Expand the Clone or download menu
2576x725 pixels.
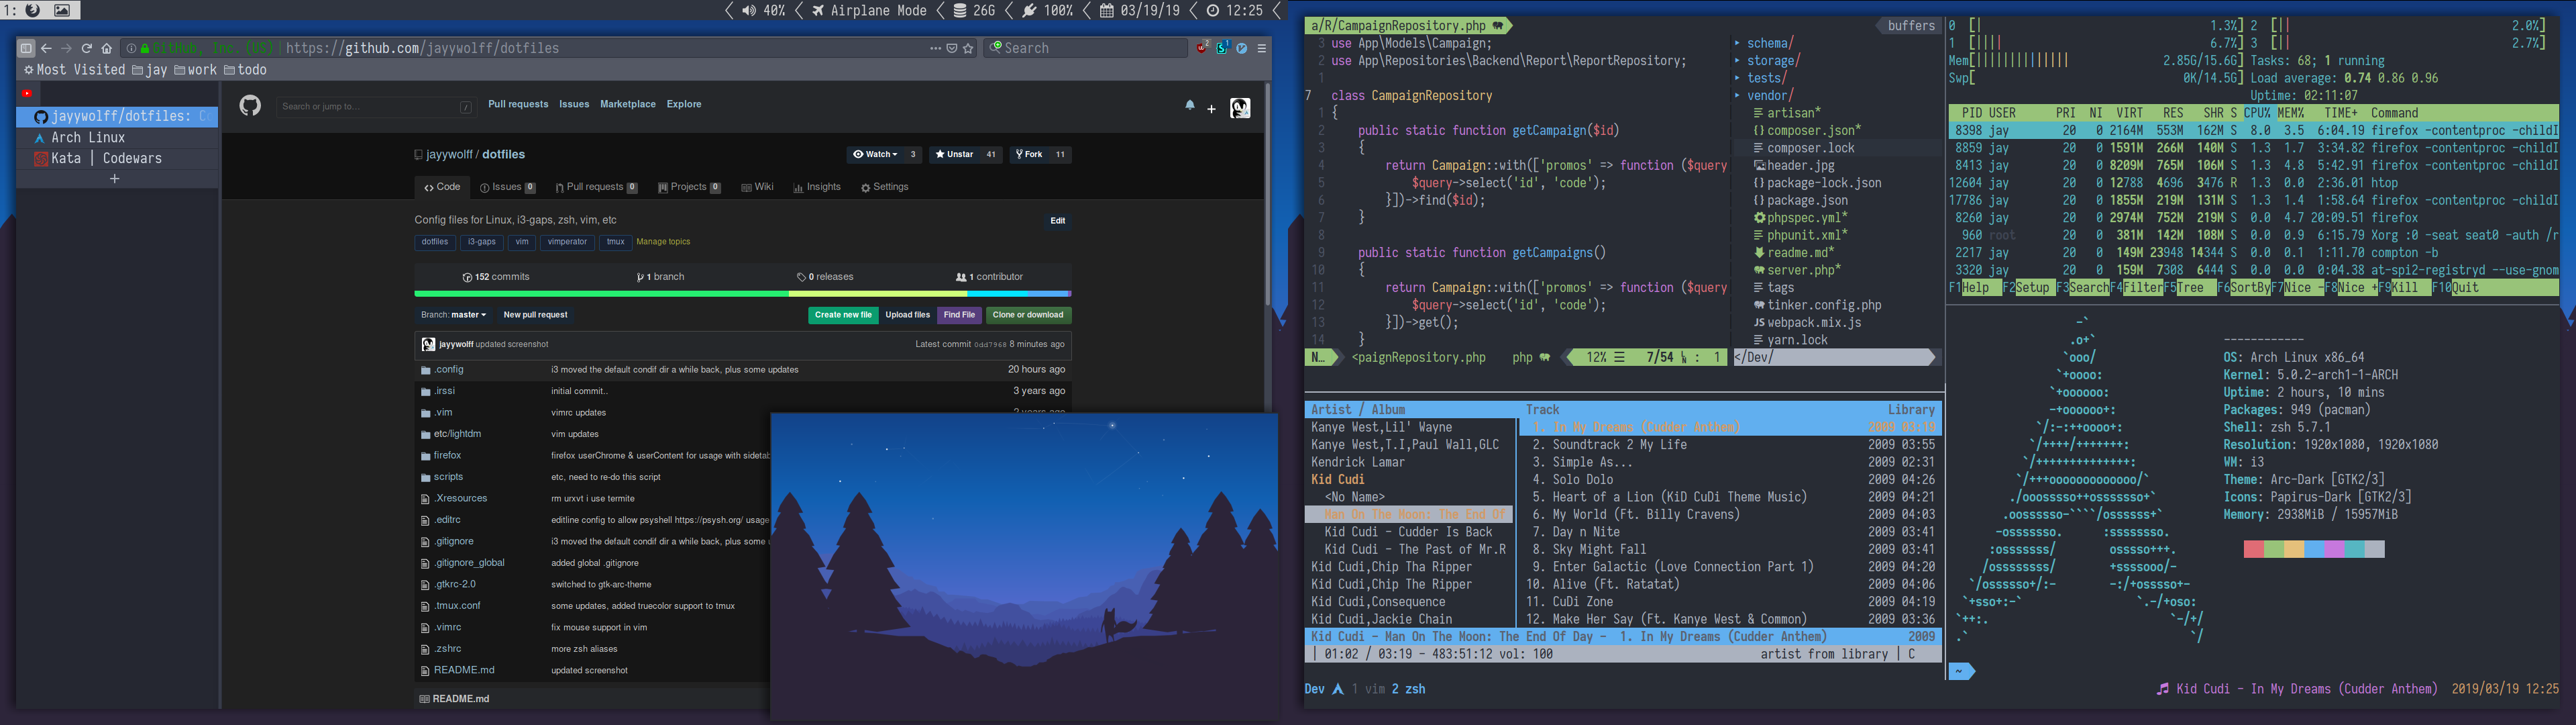point(1028,314)
